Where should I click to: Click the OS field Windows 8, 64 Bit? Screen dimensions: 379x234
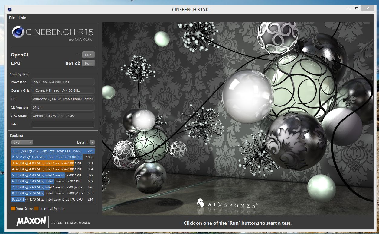63,99
